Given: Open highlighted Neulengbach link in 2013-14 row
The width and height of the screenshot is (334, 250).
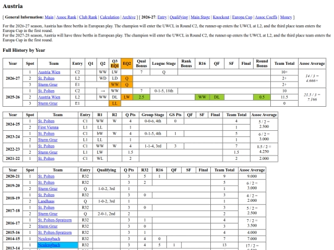Looking at the screenshot, I should [49, 245].
